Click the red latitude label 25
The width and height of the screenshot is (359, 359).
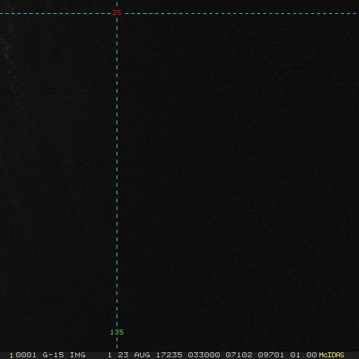click(x=117, y=13)
